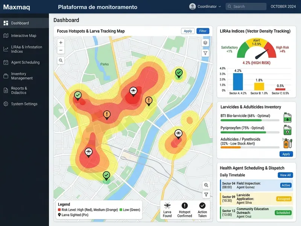This screenshot has height=226, width=301.
Task: Click the LIRAa risk gauge needle
Action: pyautogui.click(x=262, y=54)
